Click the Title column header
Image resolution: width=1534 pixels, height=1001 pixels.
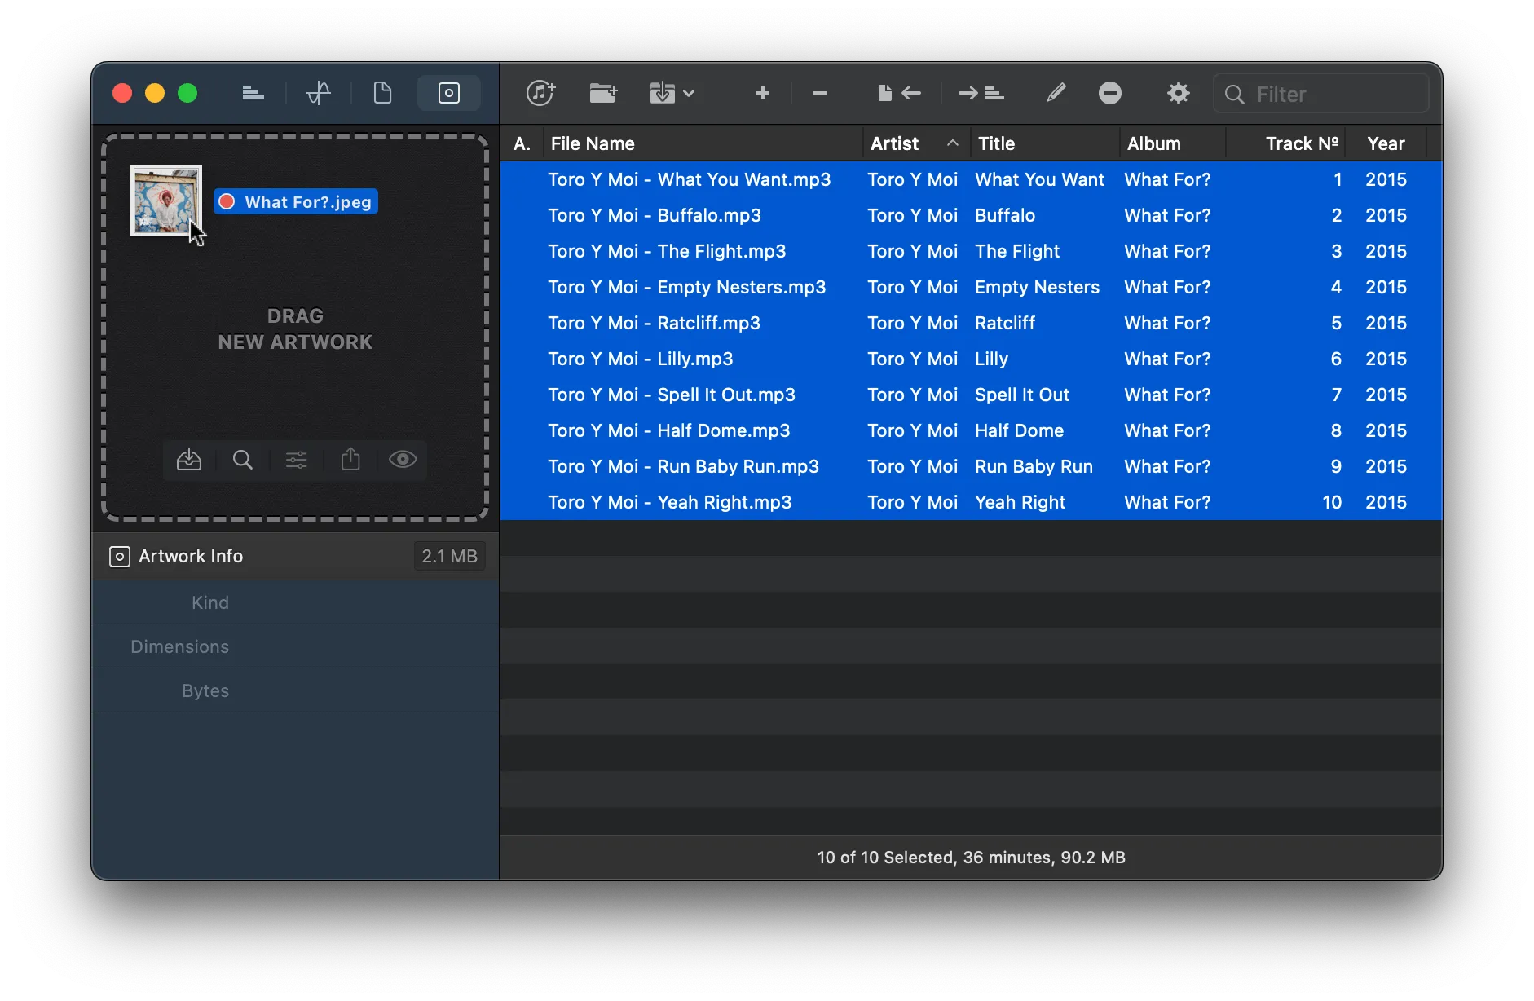pyautogui.click(x=1045, y=143)
